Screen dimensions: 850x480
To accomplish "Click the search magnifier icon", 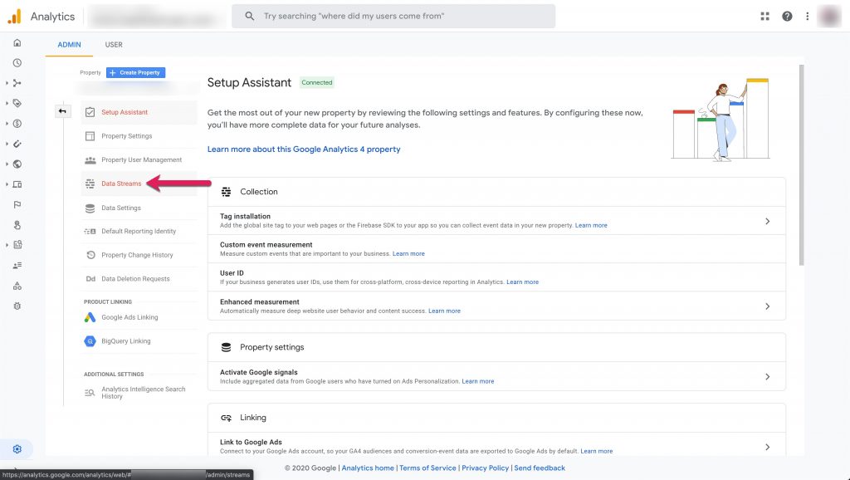I will pyautogui.click(x=249, y=17).
